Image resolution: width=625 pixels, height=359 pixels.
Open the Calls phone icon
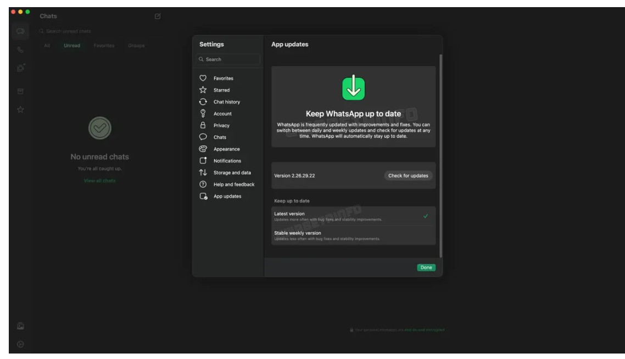[20, 50]
